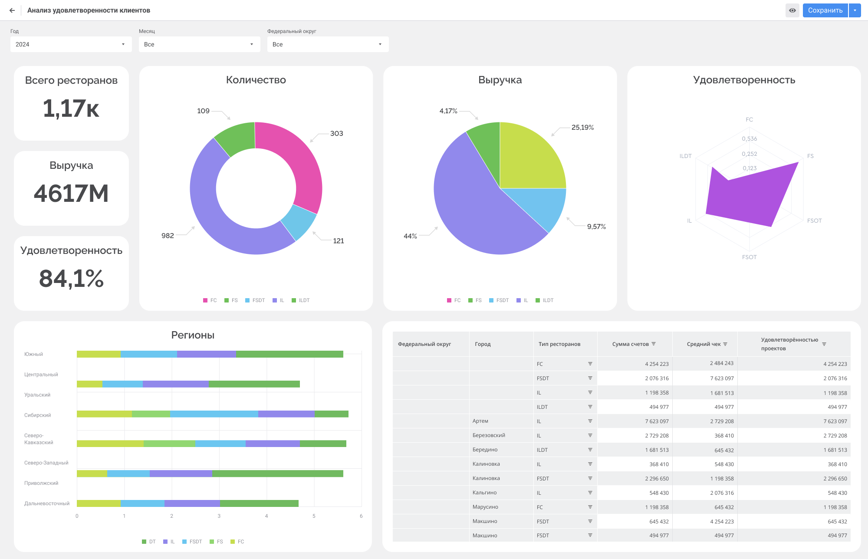Click filter icon in Артем row
The height and width of the screenshot is (559, 868).
[590, 421]
